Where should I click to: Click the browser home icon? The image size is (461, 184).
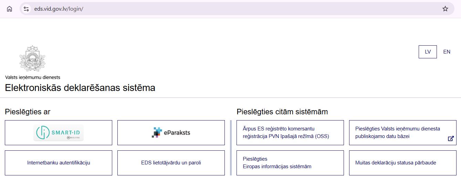9,9
